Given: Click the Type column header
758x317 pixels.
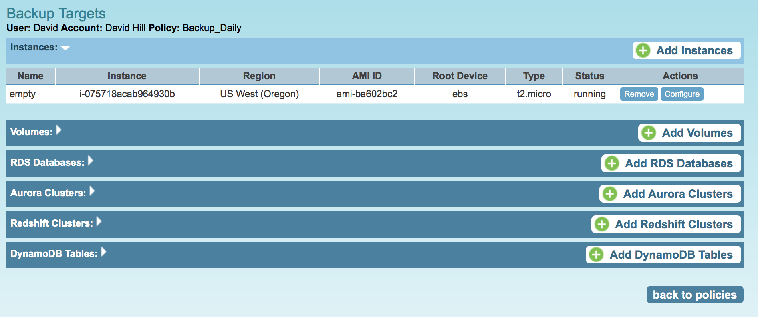Looking at the screenshot, I should coord(534,76).
